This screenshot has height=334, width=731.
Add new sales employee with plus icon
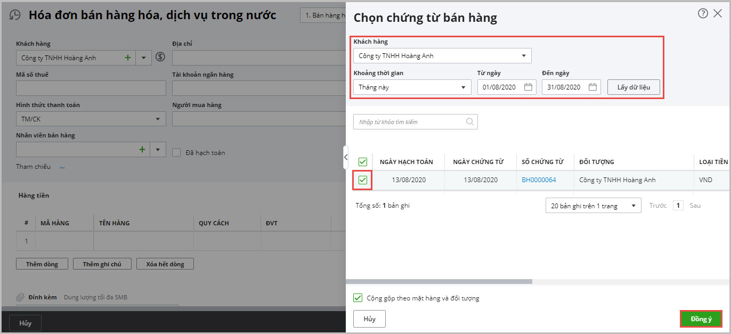coord(142,150)
